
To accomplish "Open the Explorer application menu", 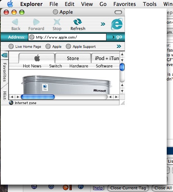I will [31, 4].
